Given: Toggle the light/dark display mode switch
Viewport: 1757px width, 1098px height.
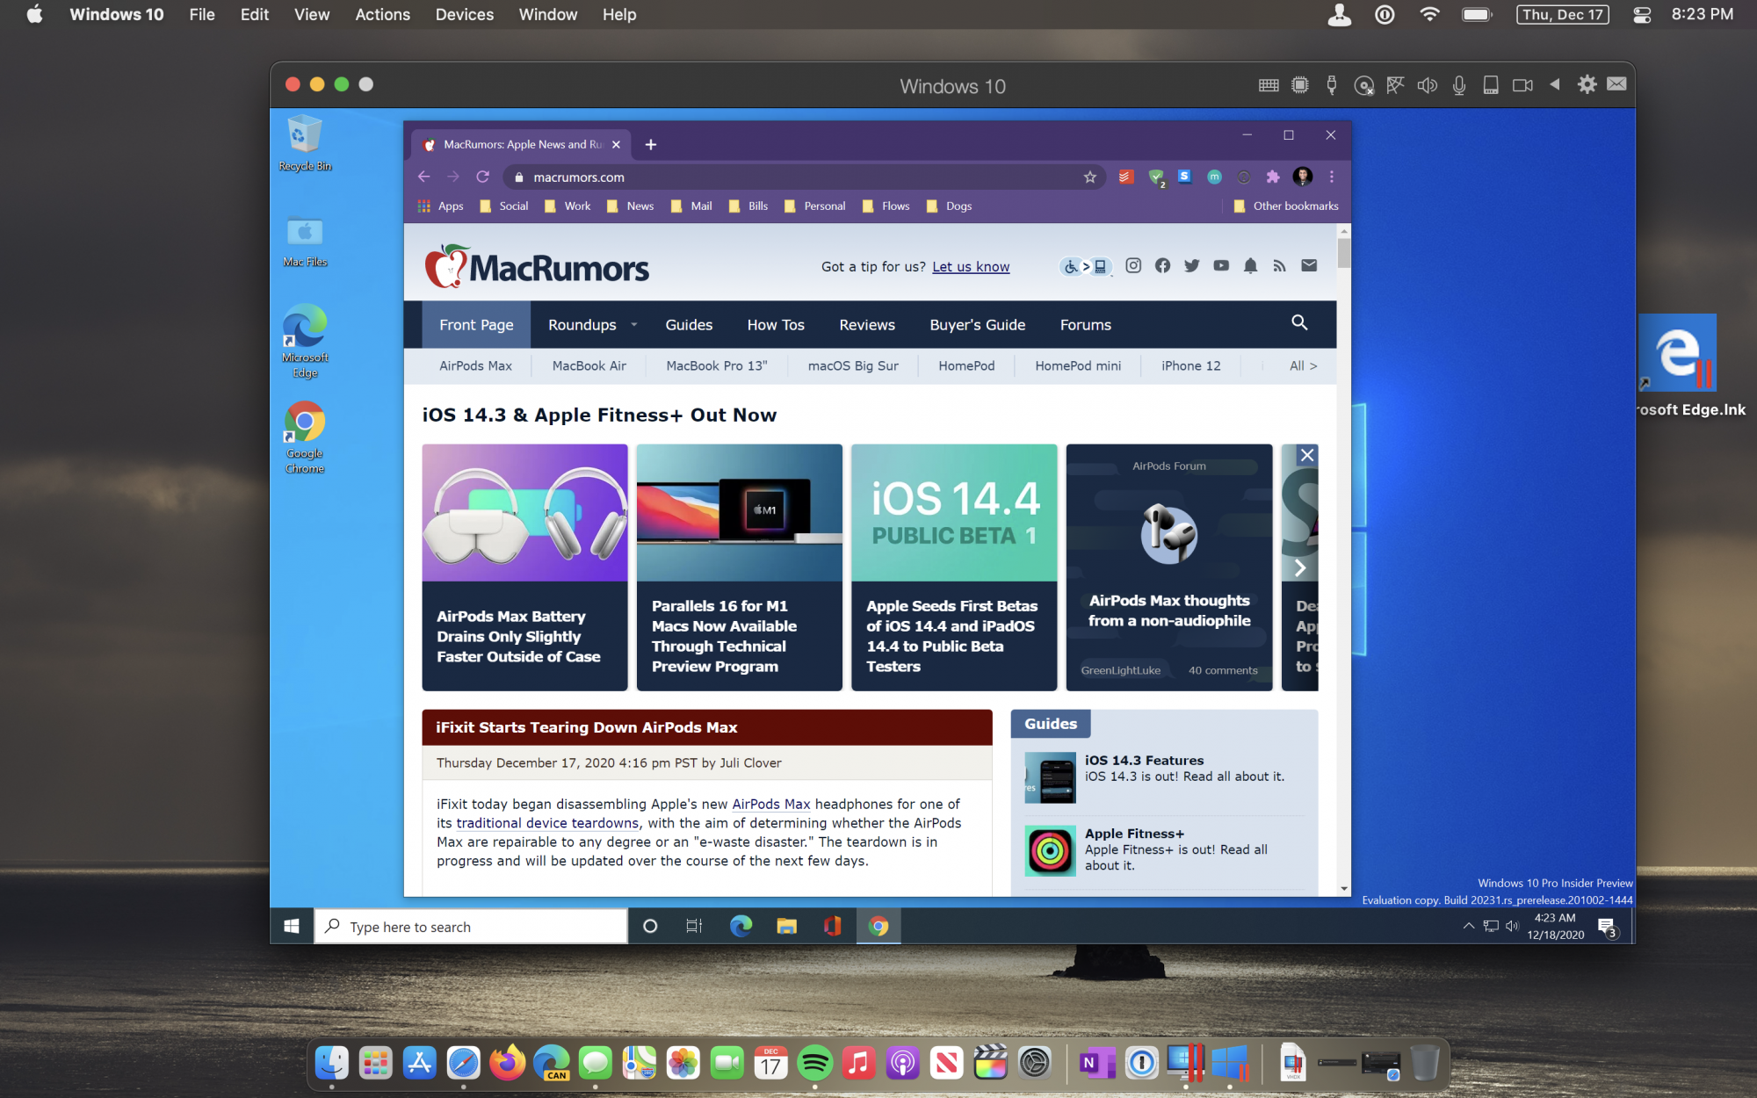Looking at the screenshot, I should [x=1086, y=266].
